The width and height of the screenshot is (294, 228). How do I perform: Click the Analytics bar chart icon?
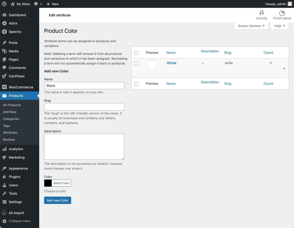[4, 149]
